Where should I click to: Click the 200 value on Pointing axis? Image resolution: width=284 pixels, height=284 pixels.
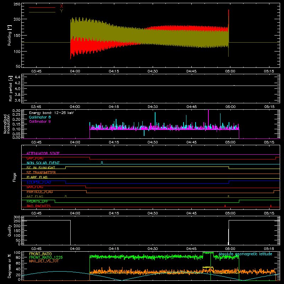17,19
